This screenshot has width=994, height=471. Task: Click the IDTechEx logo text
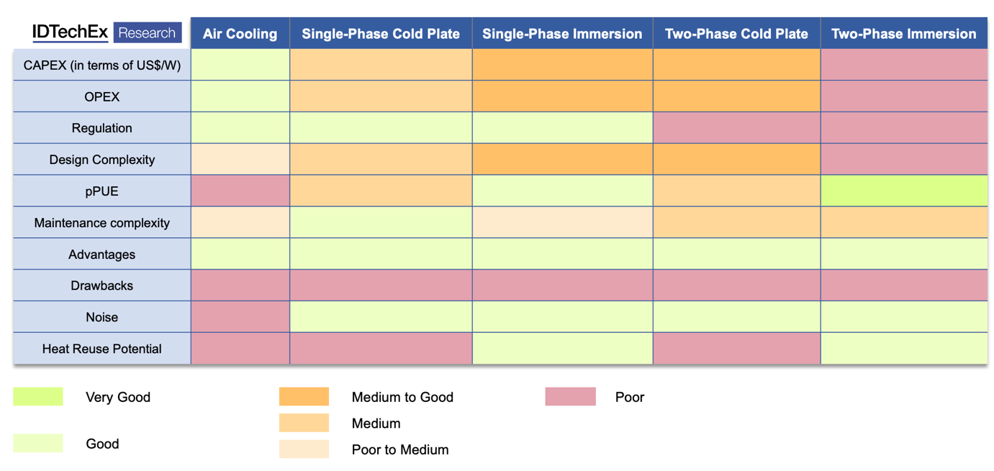pos(70,32)
